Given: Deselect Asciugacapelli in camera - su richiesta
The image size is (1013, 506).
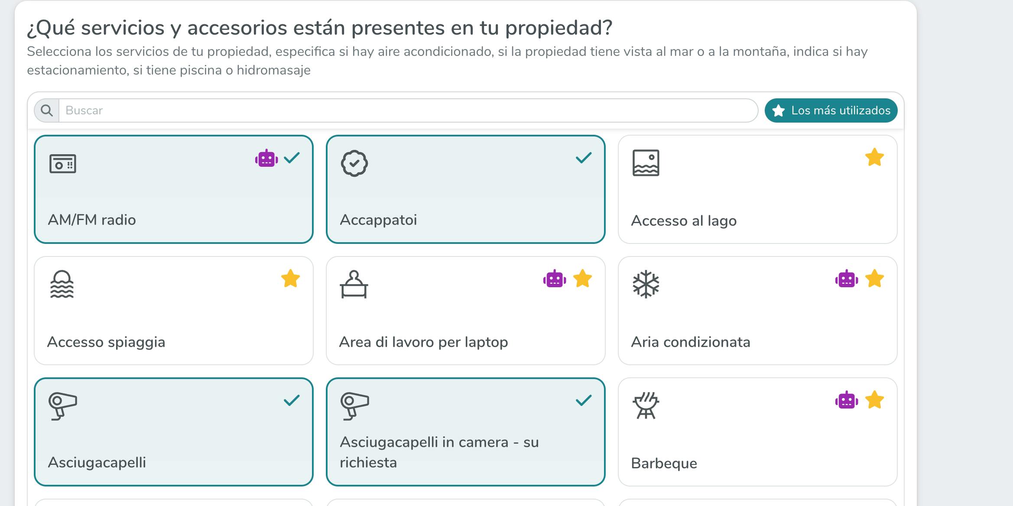Looking at the screenshot, I should tap(465, 432).
